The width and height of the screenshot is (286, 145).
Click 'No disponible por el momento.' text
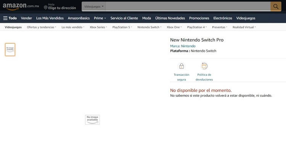[201, 90]
